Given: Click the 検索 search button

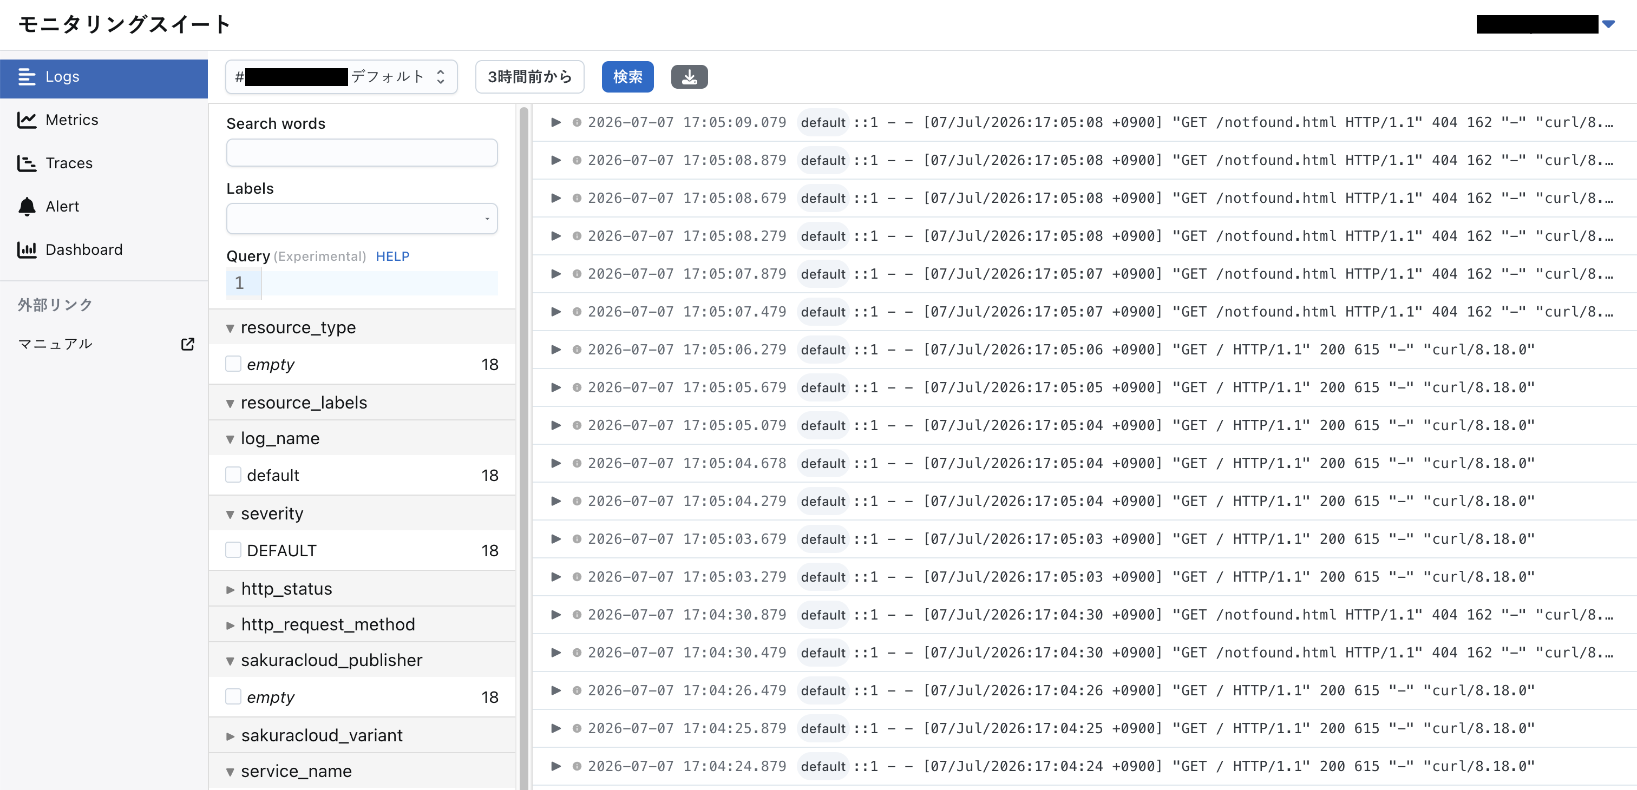Looking at the screenshot, I should [627, 77].
